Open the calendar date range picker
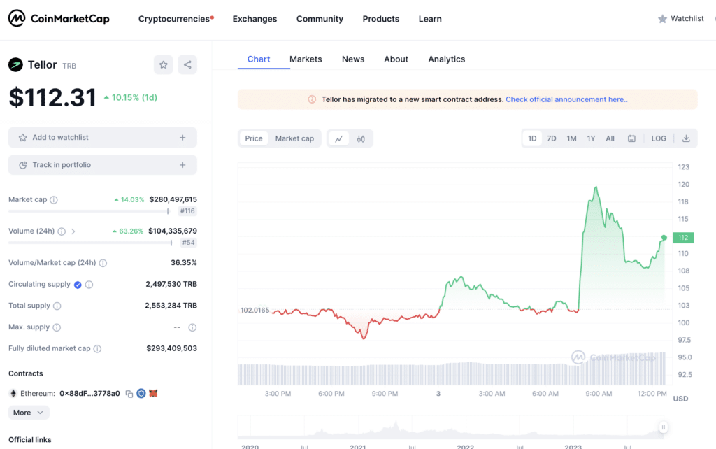This screenshot has height=449, width=716. click(631, 138)
